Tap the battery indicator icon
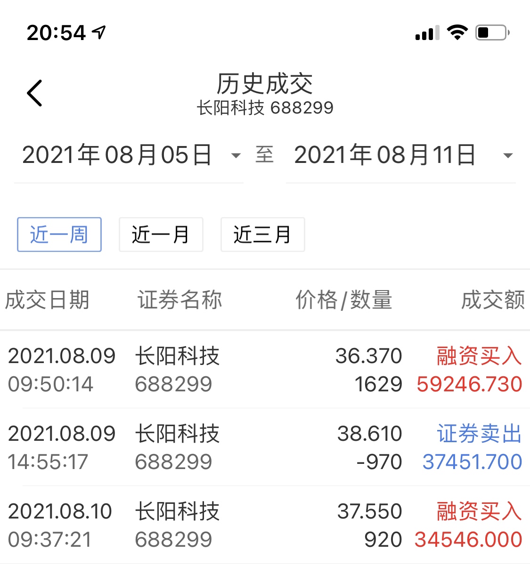 pyautogui.click(x=490, y=32)
